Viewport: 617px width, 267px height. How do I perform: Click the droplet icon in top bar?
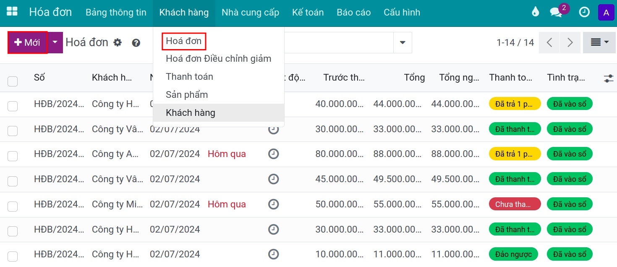(x=535, y=12)
